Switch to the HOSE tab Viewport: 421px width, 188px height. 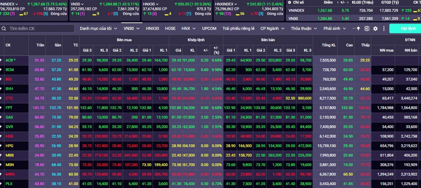click(170, 28)
